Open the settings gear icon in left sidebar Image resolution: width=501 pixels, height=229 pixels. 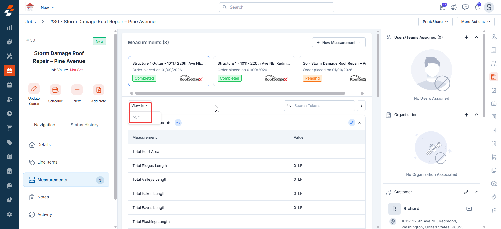[9, 214]
